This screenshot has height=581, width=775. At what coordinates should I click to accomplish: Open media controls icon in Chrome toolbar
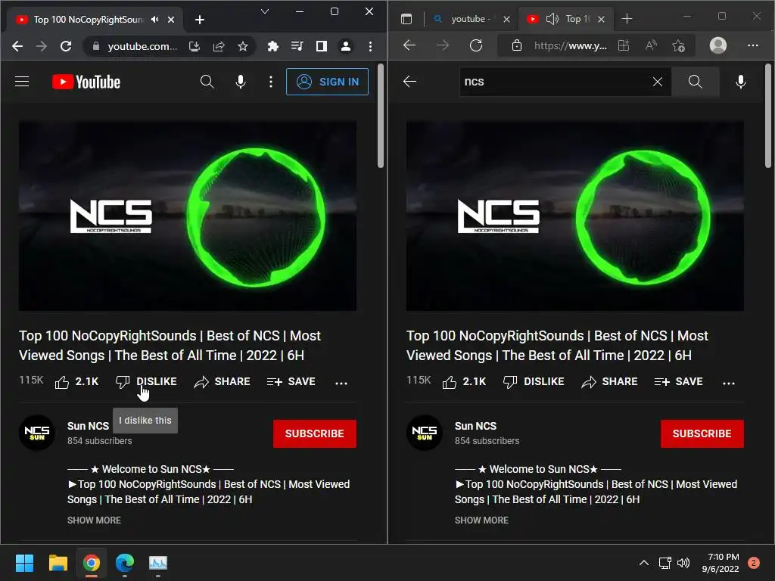pyautogui.click(x=297, y=46)
